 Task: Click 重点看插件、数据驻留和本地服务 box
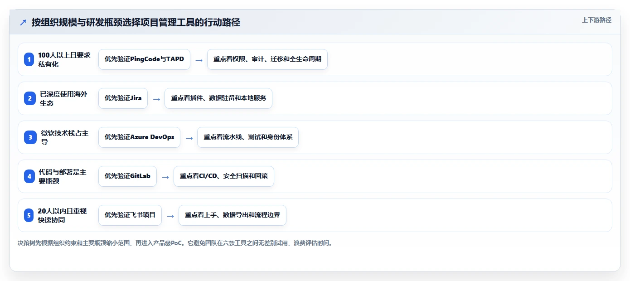click(x=218, y=98)
